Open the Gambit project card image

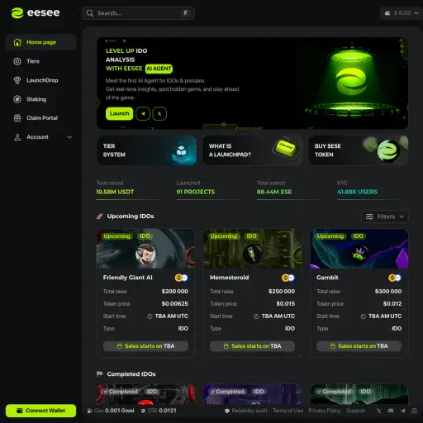coord(359,249)
